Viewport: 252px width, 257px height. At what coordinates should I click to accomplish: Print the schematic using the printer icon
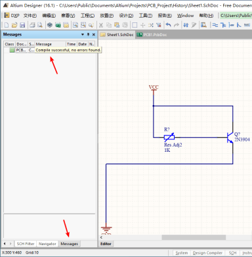tap(32, 25)
